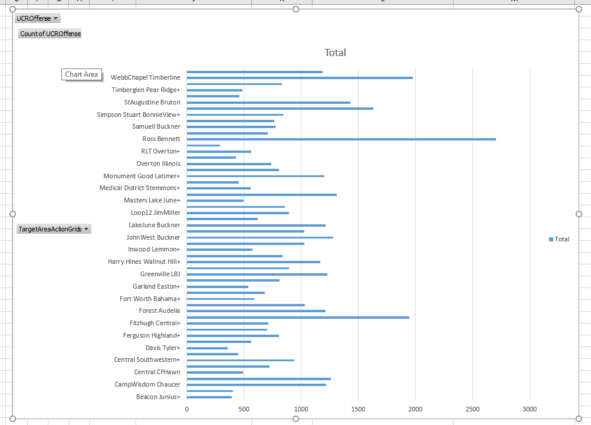Click the Medical District Stemmons+ label

pyautogui.click(x=140, y=188)
